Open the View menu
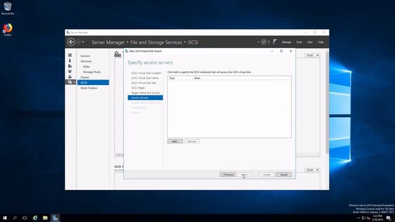Image resolution: width=395 pixels, height=222 pixels. (310, 42)
